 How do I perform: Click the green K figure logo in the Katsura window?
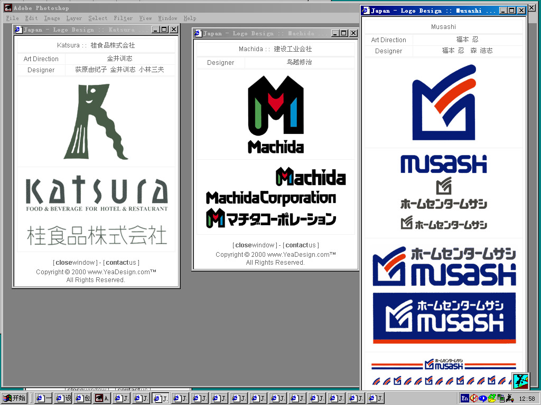click(96, 122)
